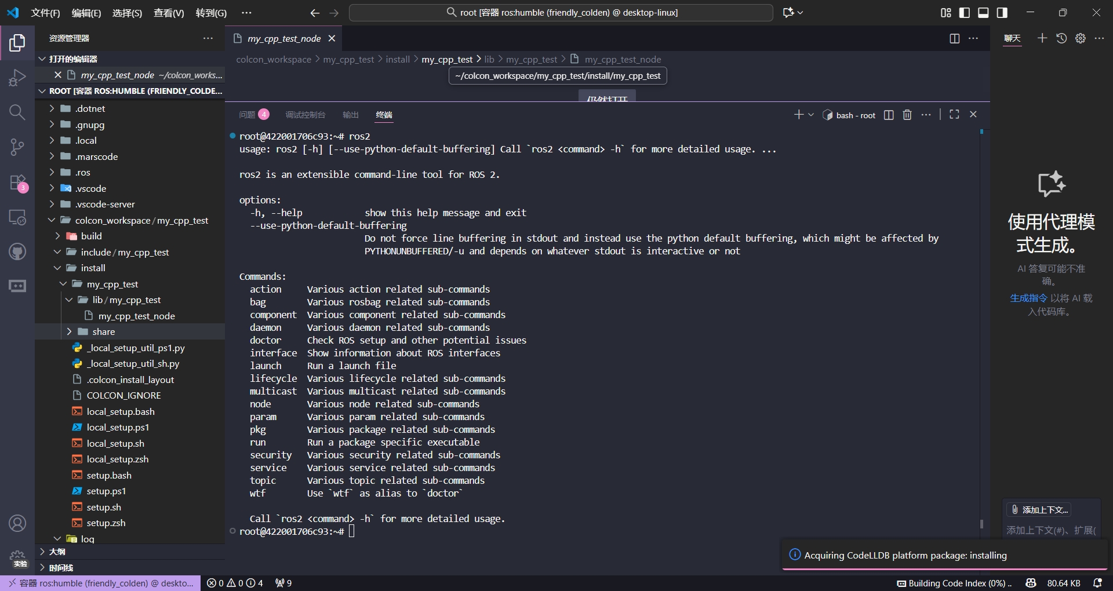Open chat panel more actions
The height and width of the screenshot is (591, 1113).
click(x=1099, y=38)
